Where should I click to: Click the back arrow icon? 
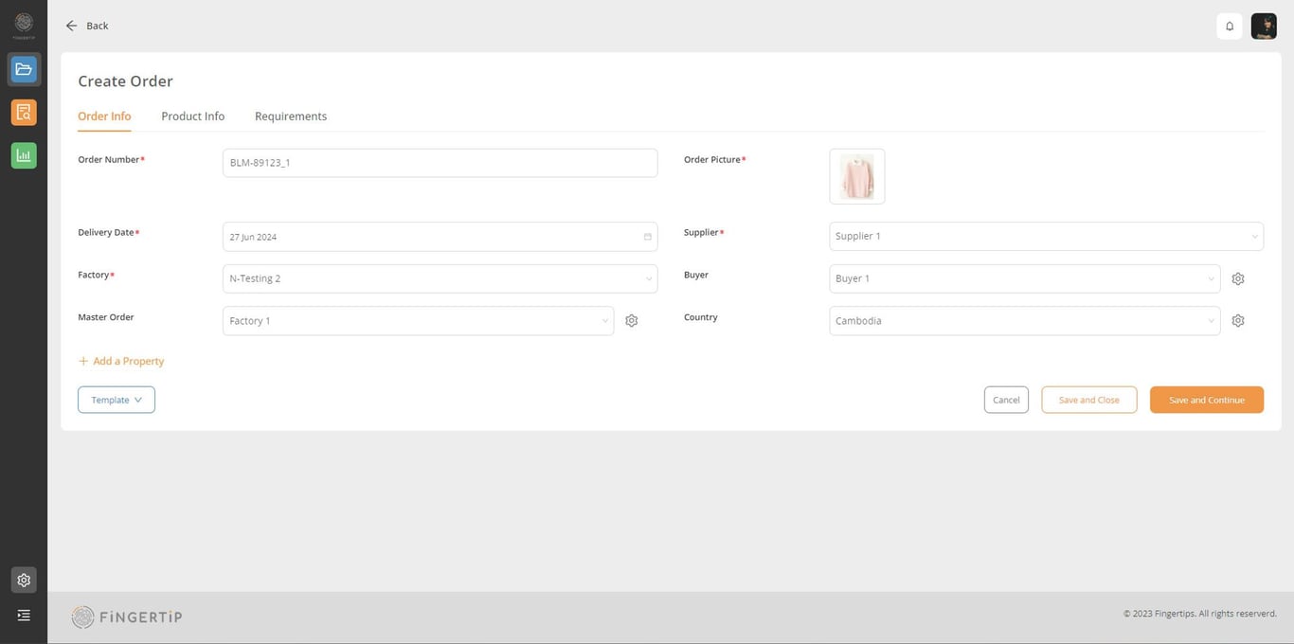click(x=71, y=26)
